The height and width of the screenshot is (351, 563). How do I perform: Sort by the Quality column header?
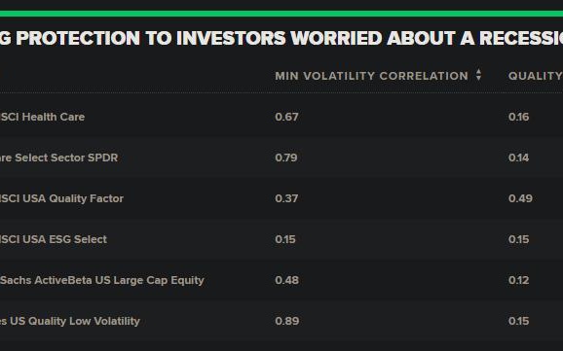point(536,76)
